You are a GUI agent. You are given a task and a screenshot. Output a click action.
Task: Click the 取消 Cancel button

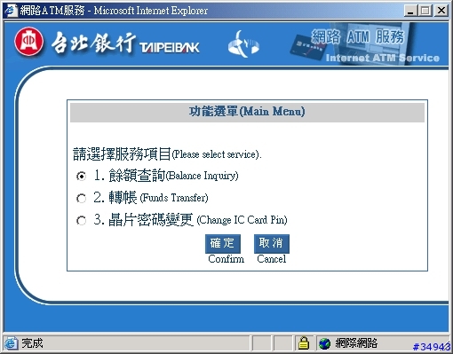[x=272, y=244]
